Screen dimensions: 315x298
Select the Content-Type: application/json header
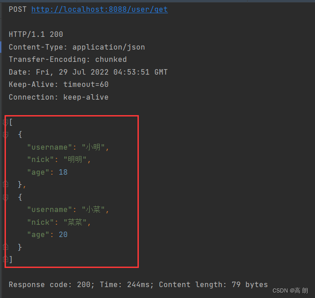pyautogui.click(x=77, y=47)
